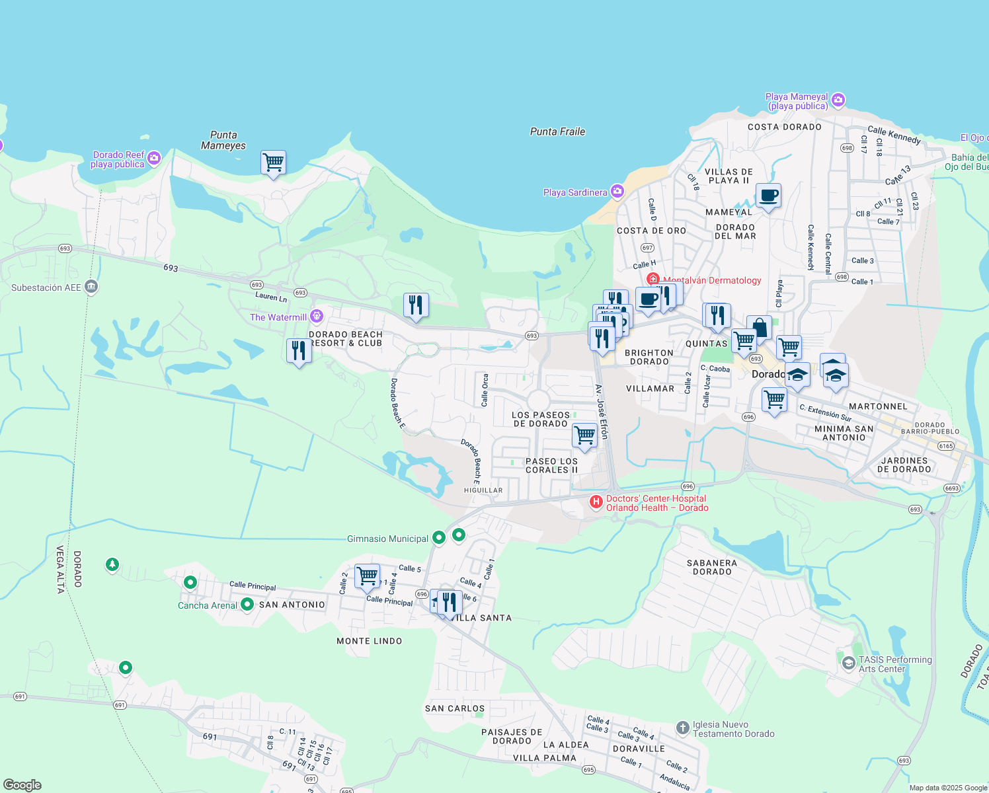Open green pin above the Calle Principal label
The height and width of the screenshot is (793, 989).
(x=190, y=583)
